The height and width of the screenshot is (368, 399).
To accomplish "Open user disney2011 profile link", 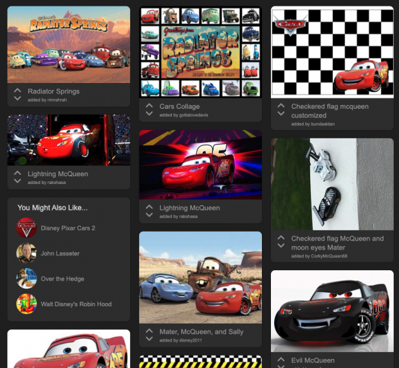I will pos(190,340).
